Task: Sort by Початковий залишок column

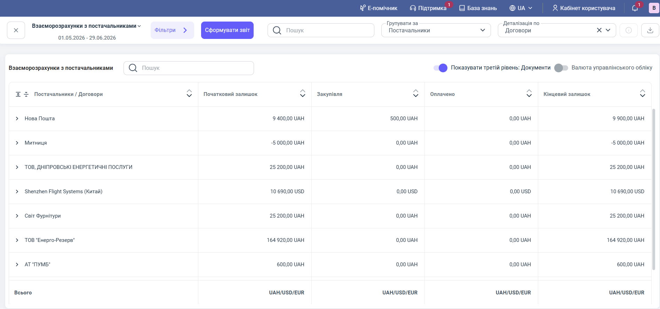Action: coord(303,93)
